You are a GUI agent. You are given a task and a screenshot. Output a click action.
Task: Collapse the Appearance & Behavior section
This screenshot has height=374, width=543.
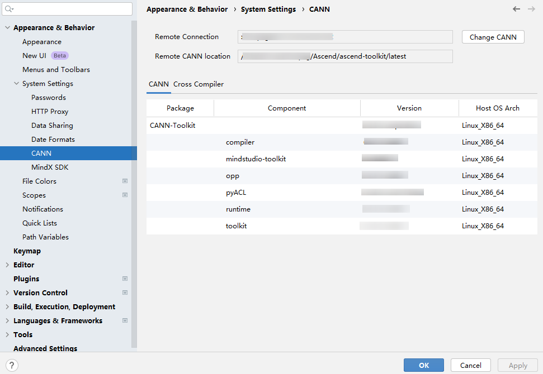coord(7,28)
